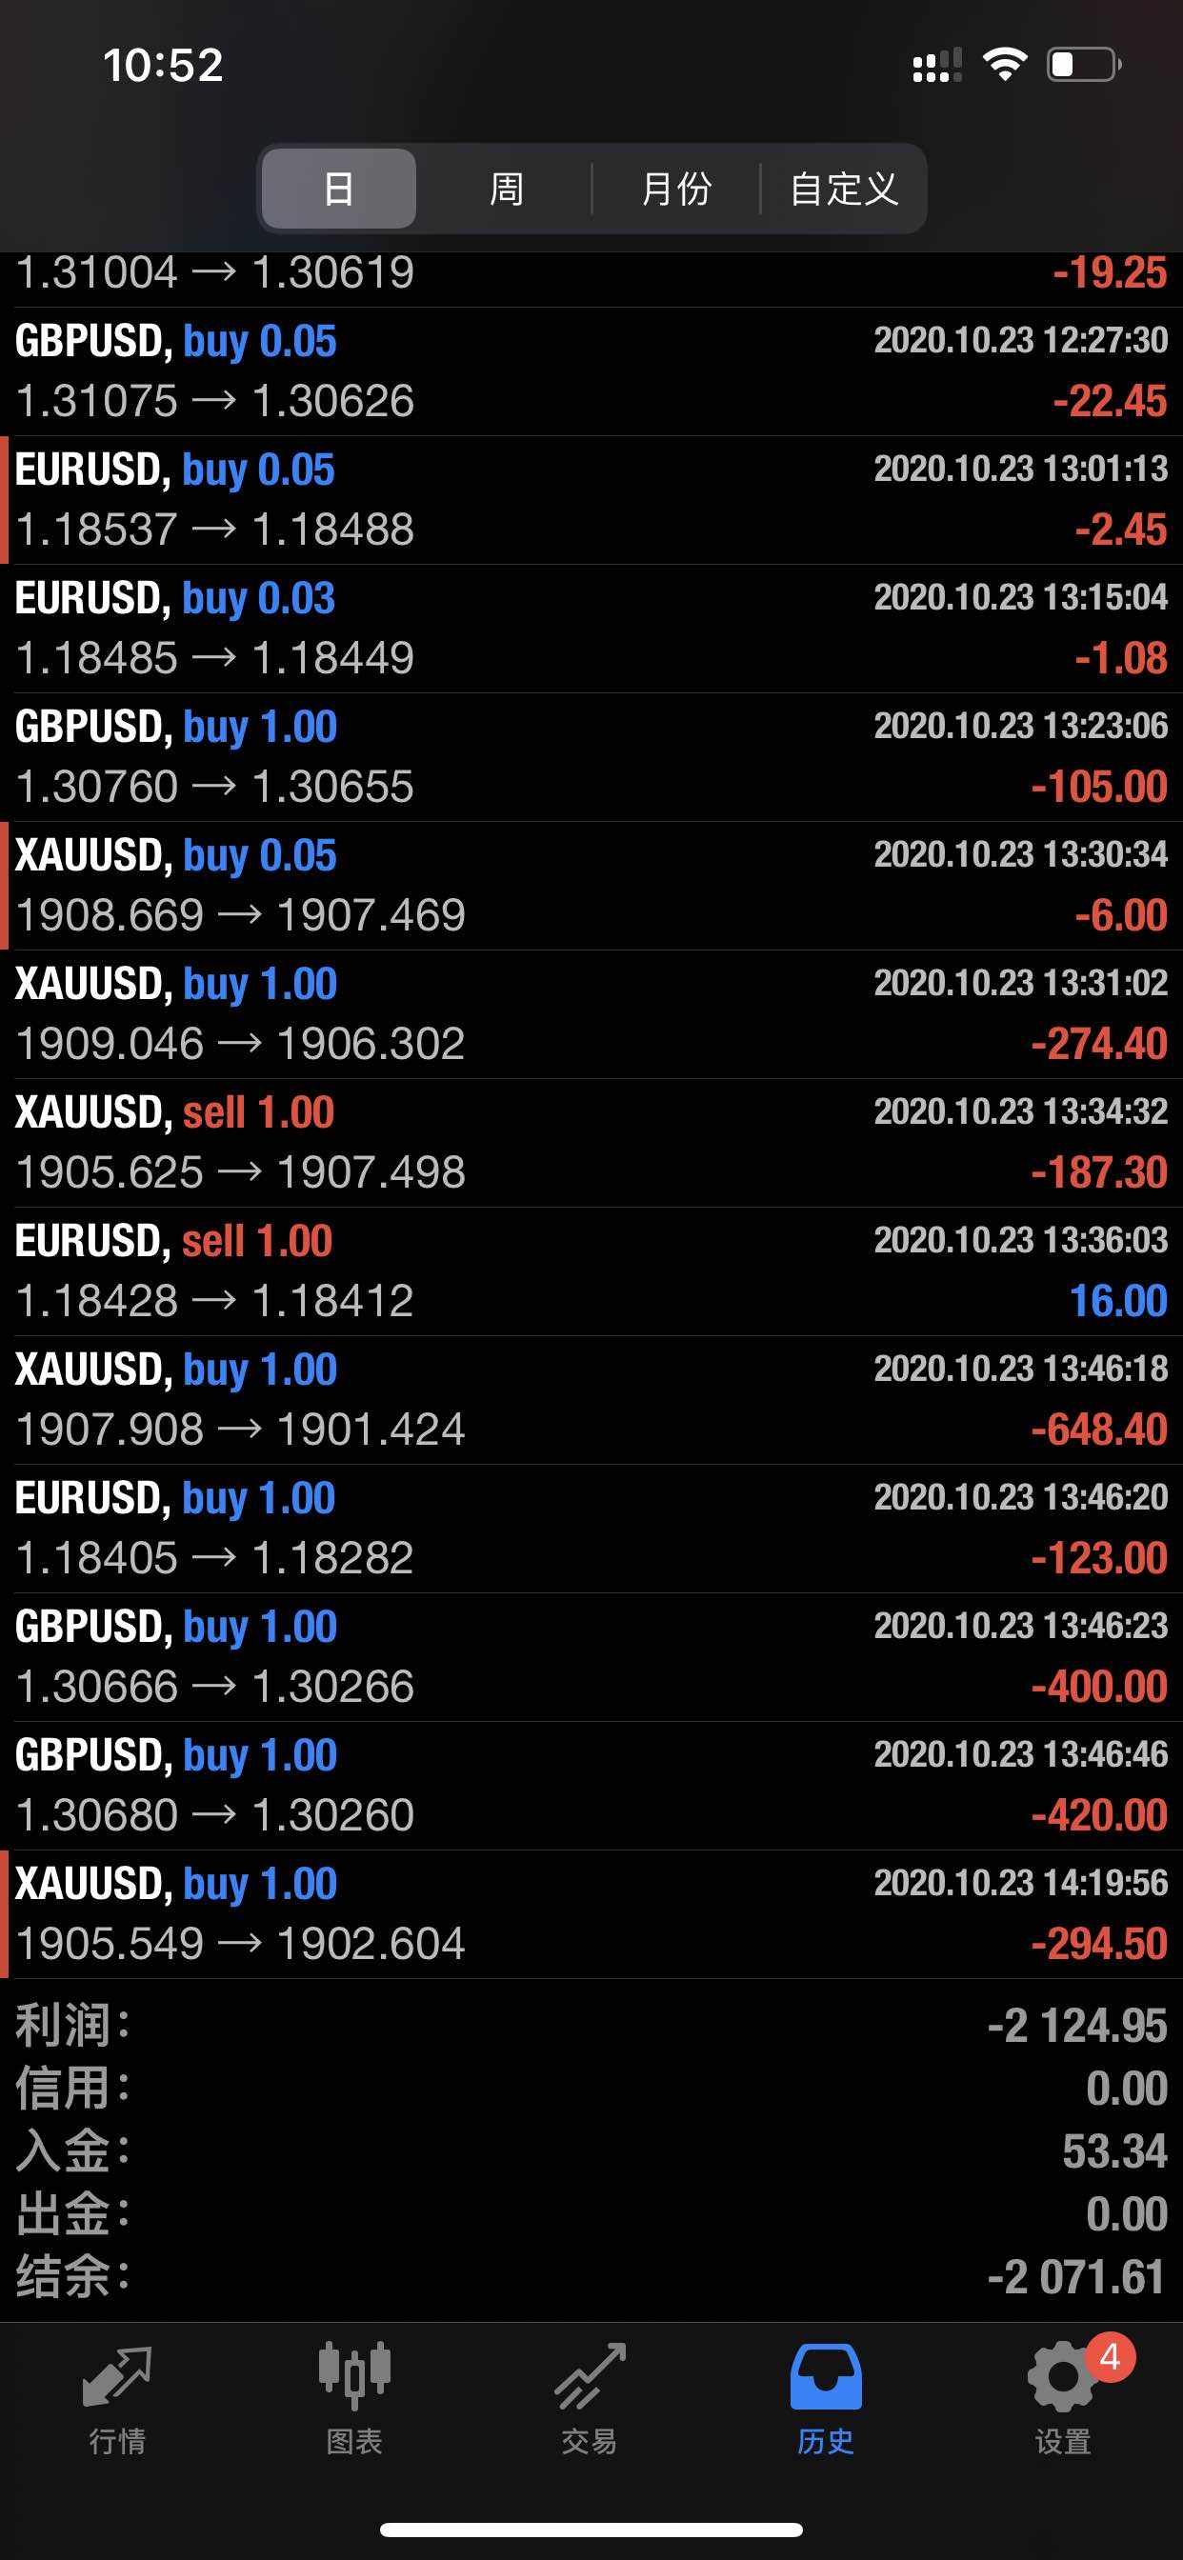Tap the Wi-Fi status icon
Screen dimensions: 1183x2560
tap(1004, 65)
